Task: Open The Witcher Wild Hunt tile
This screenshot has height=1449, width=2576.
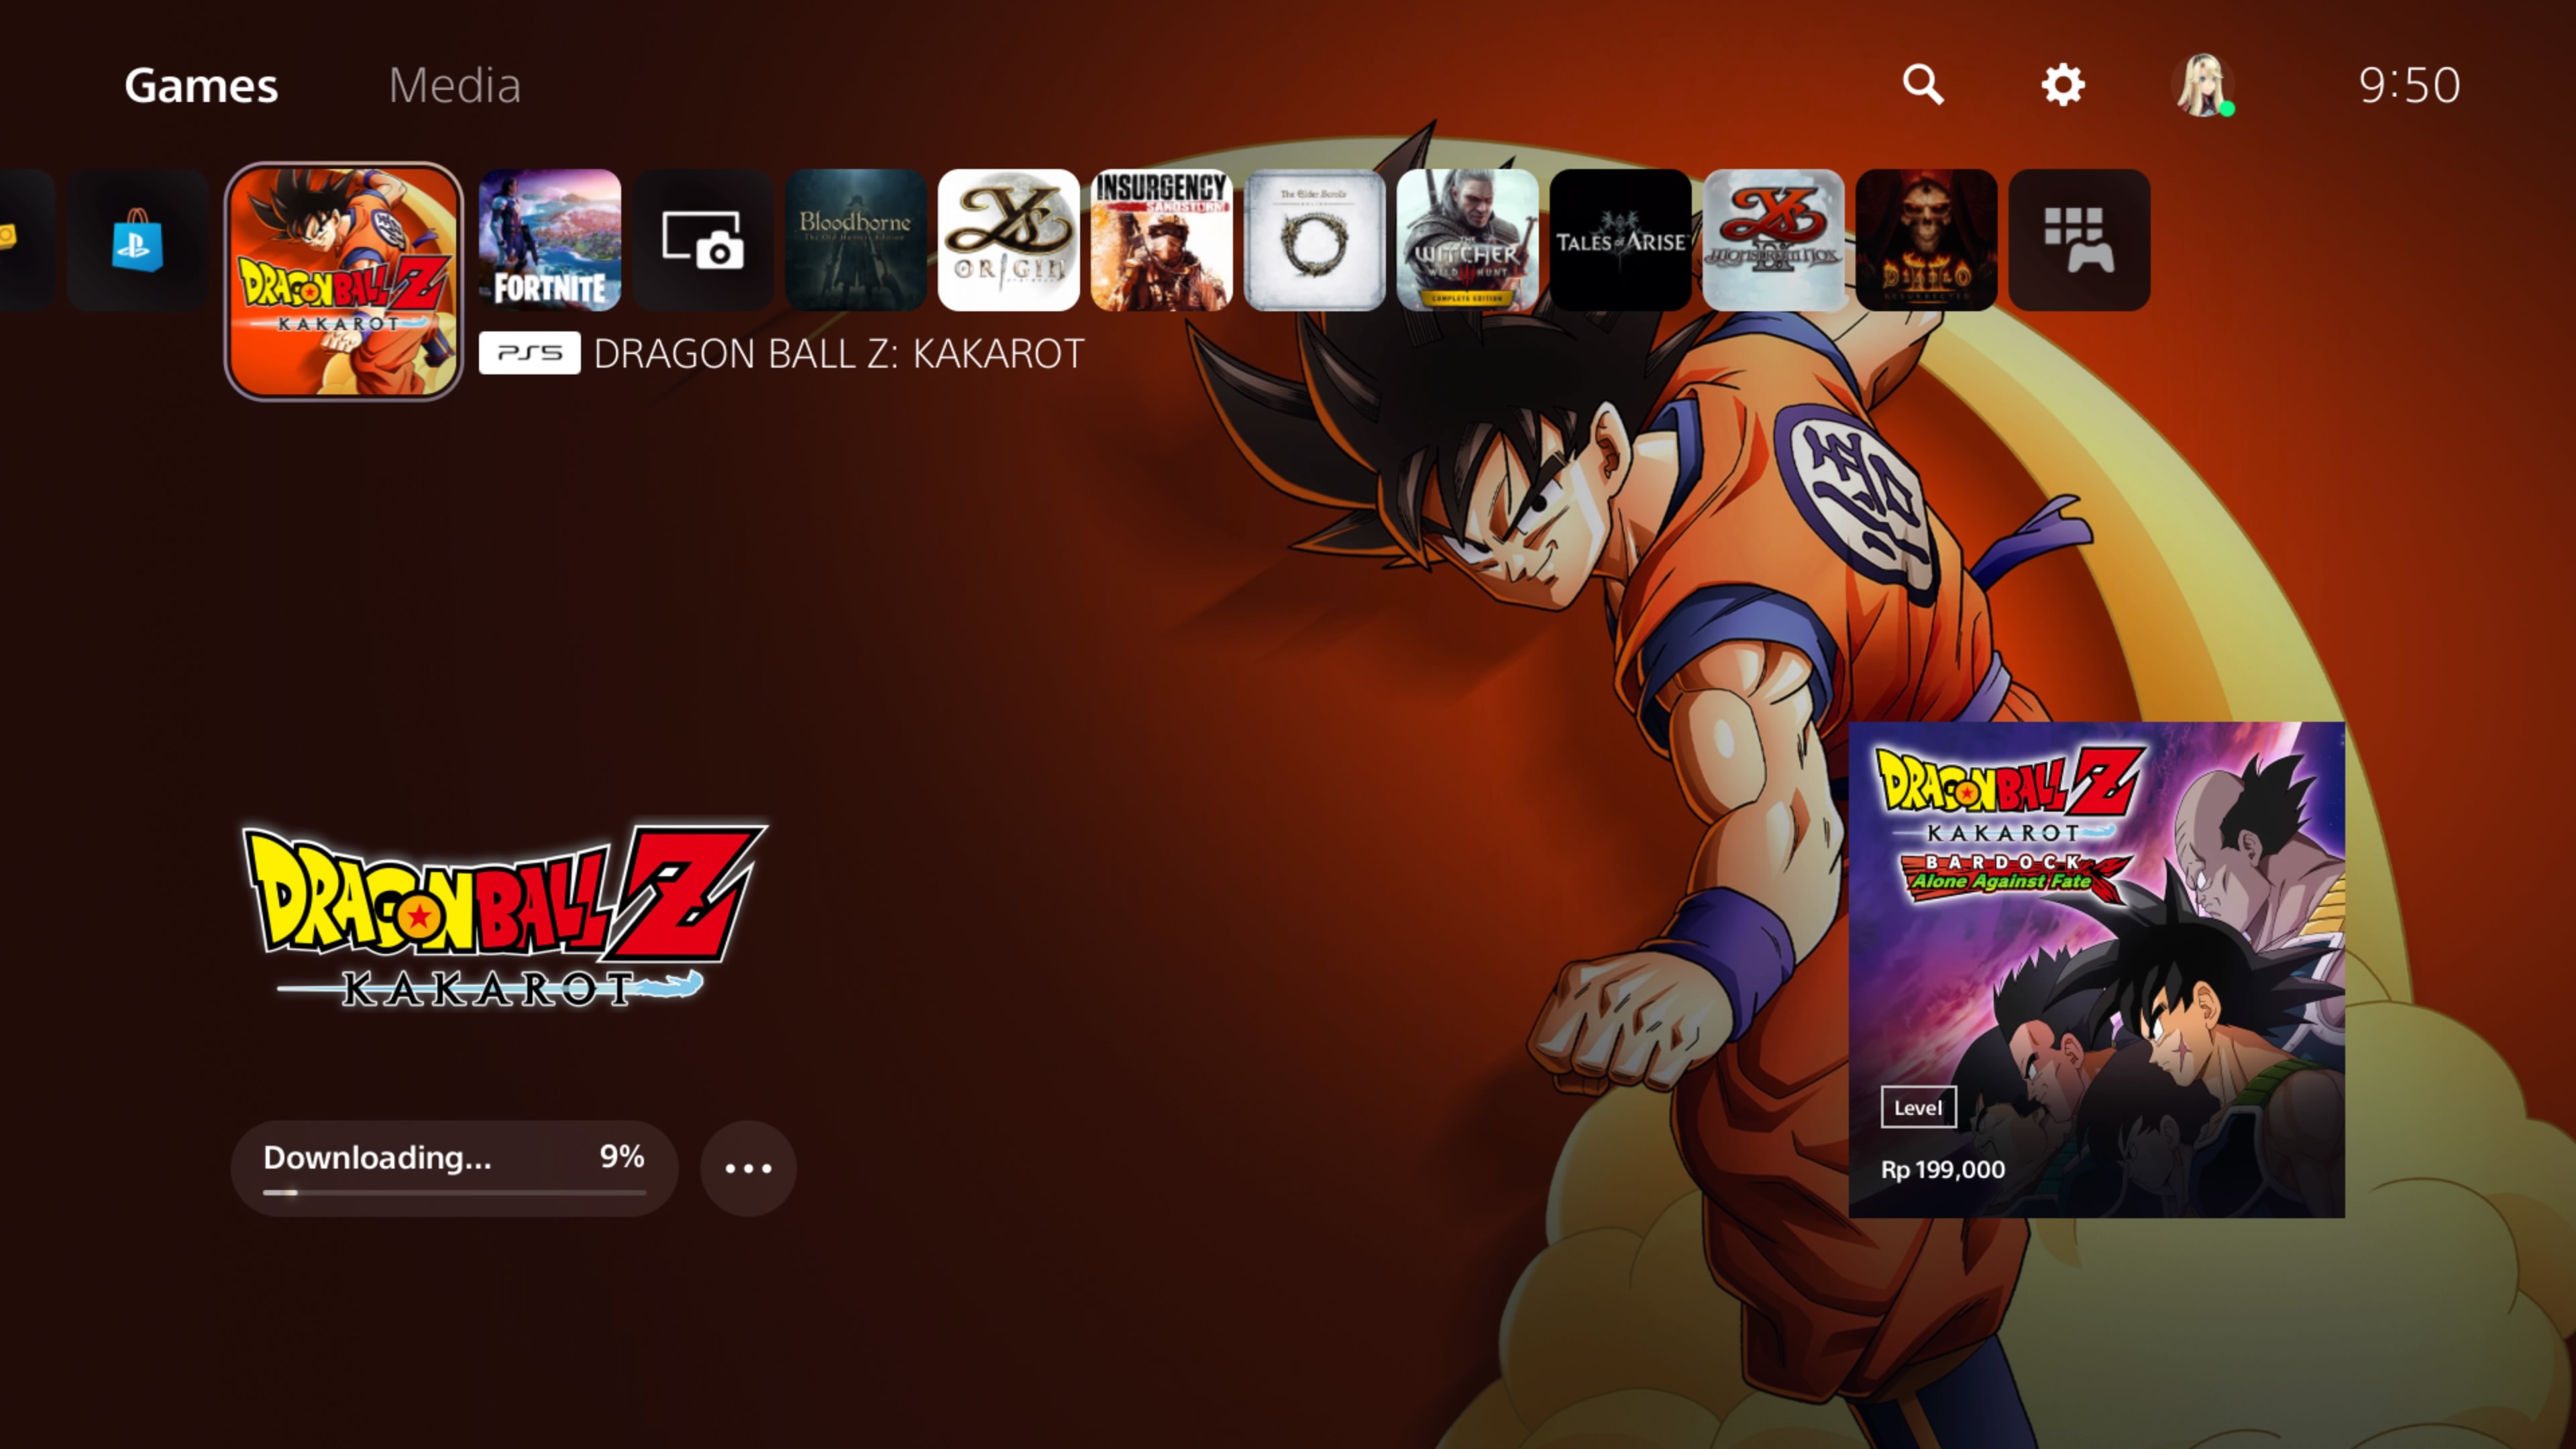Action: click(1468, 240)
